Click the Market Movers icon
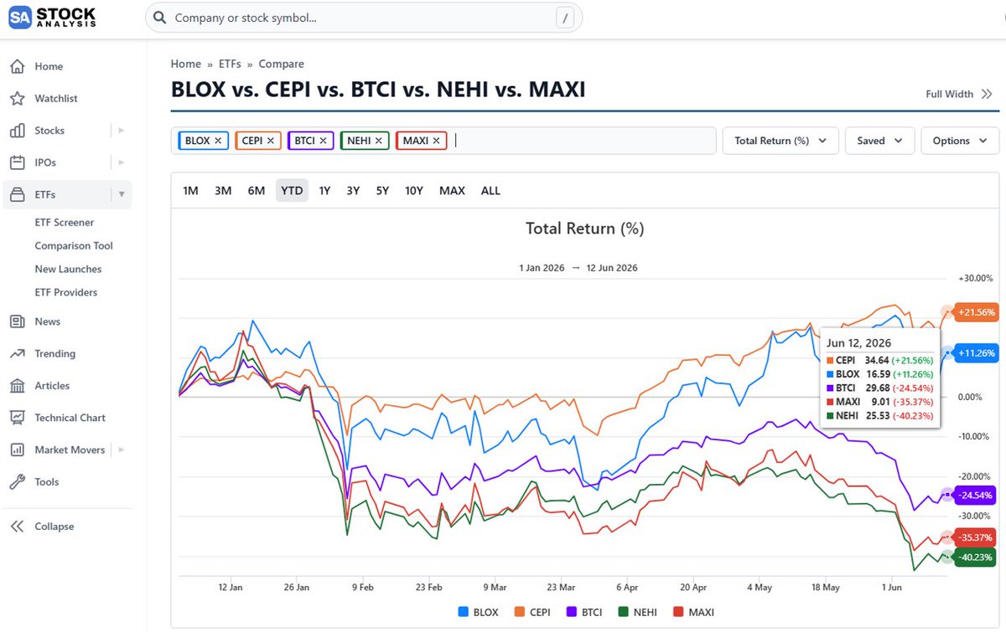This screenshot has height=632, width=1006. [x=18, y=450]
